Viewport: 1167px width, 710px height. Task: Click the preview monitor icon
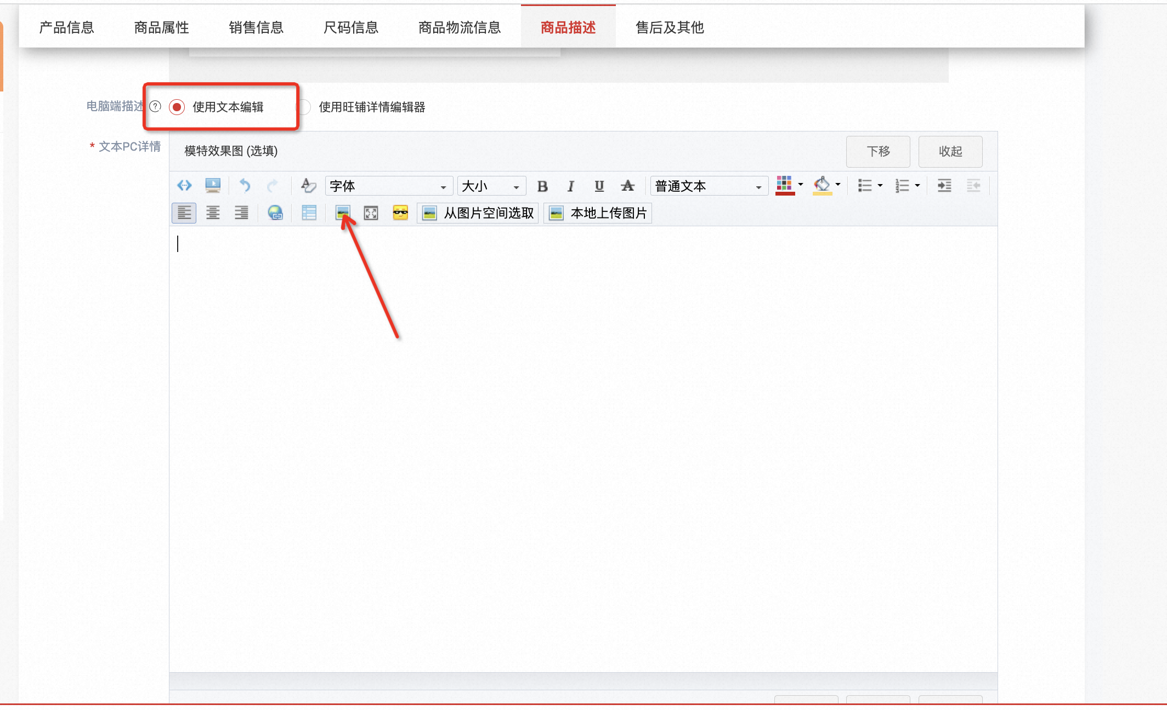213,186
